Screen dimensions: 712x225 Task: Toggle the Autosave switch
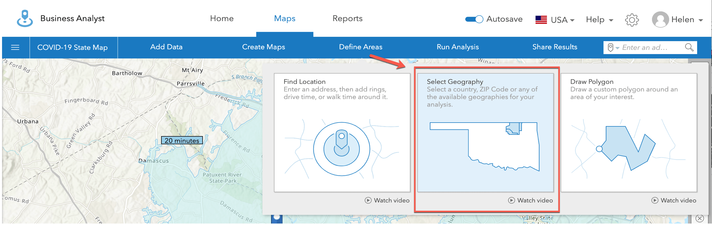(x=474, y=19)
